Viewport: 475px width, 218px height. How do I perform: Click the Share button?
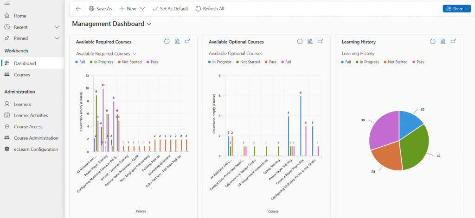pos(456,9)
